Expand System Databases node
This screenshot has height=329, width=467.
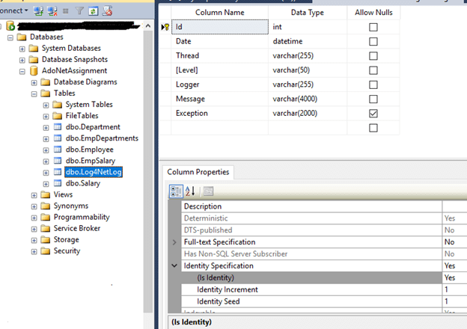(22, 49)
